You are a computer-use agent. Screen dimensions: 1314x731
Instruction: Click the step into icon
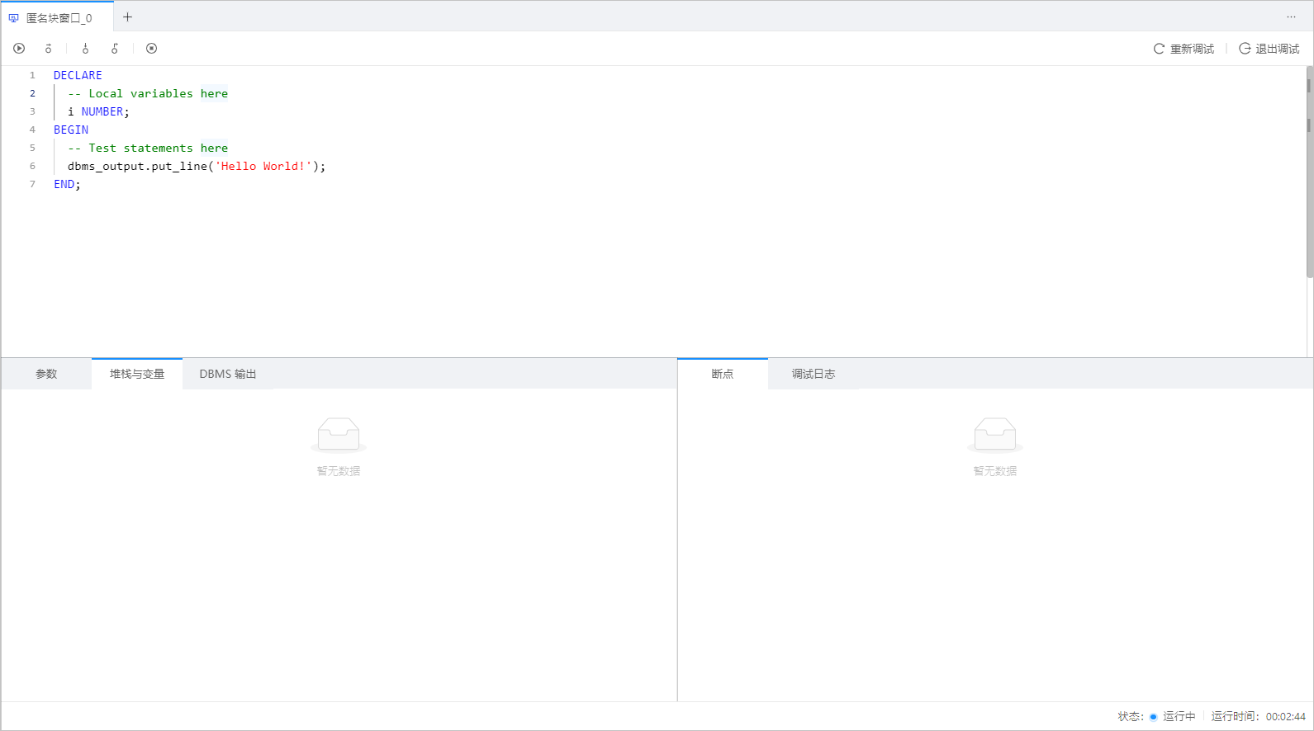tap(85, 49)
